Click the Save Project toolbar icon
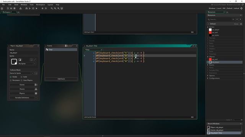The image size is (245, 137). point(15,8)
